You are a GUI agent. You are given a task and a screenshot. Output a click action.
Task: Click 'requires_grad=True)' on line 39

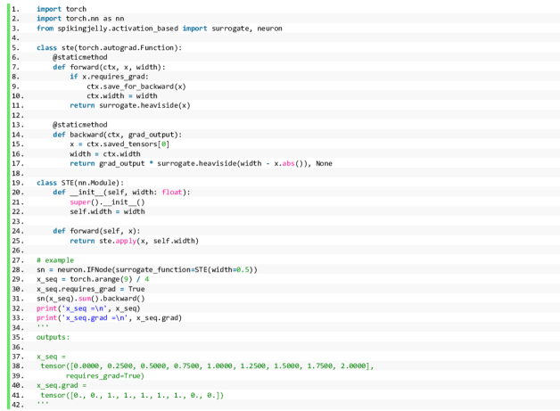[105, 376]
